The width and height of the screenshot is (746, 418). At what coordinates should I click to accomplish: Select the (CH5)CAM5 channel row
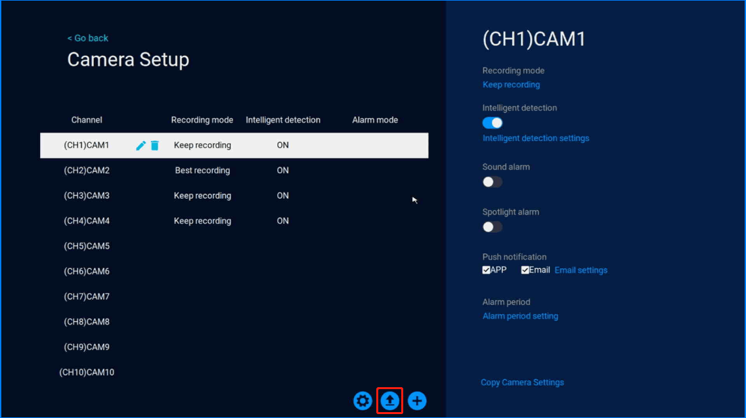pos(87,246)
